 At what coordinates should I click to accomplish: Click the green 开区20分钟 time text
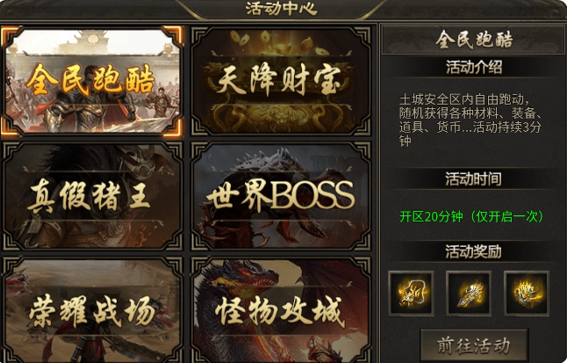(471, 216)
